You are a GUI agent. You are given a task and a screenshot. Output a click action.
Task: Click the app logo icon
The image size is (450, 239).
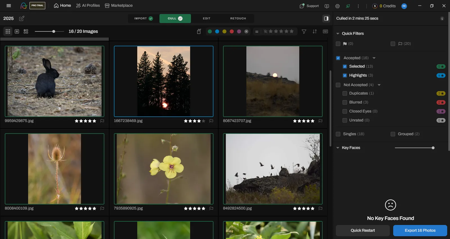pyautogui.click(x=24, y=6)
